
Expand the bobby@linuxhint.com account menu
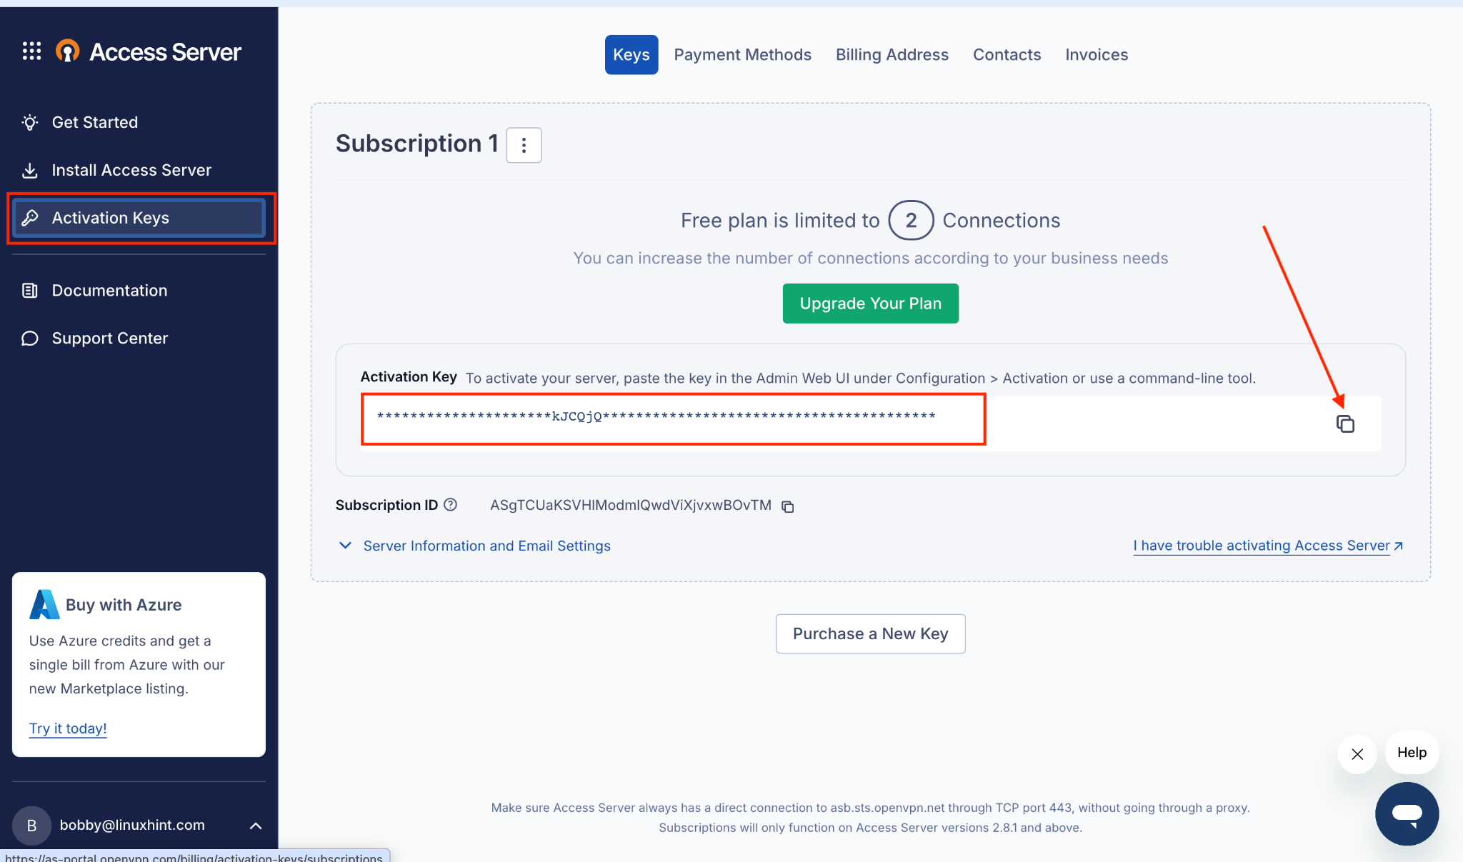point(255,826)
